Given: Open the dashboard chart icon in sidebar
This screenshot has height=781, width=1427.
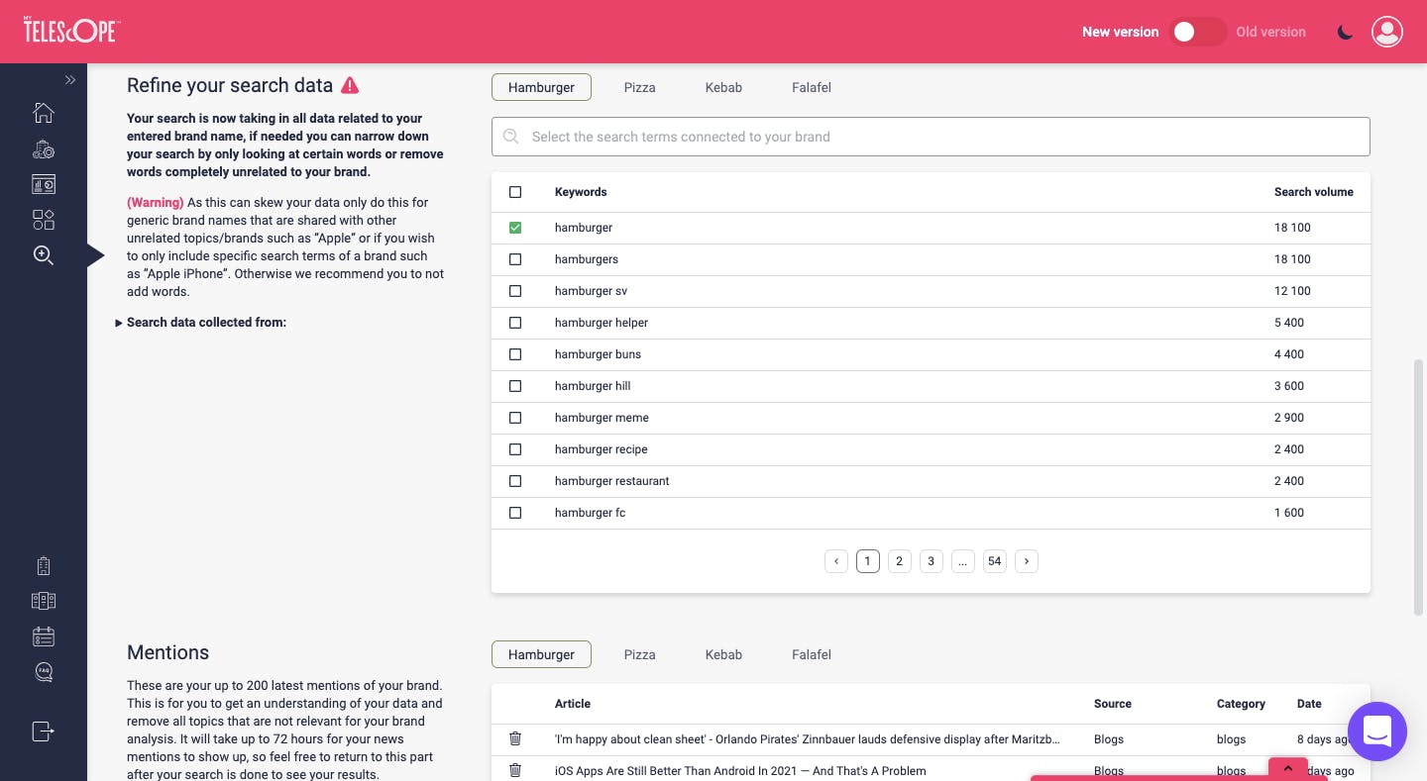Looking at the screenshot, I should (x=44, y=184).
